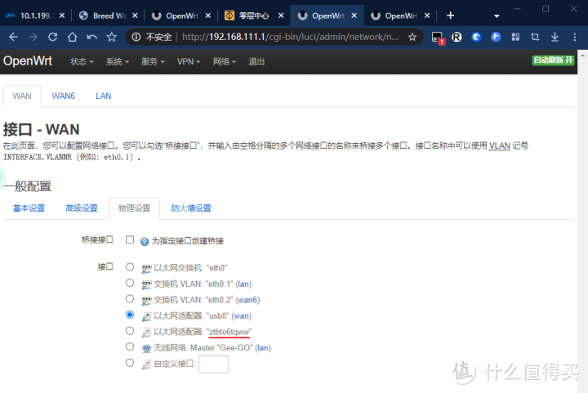Click the second blue round extension icon
Viewport: 588px width, 393px height.
(496, 37)
